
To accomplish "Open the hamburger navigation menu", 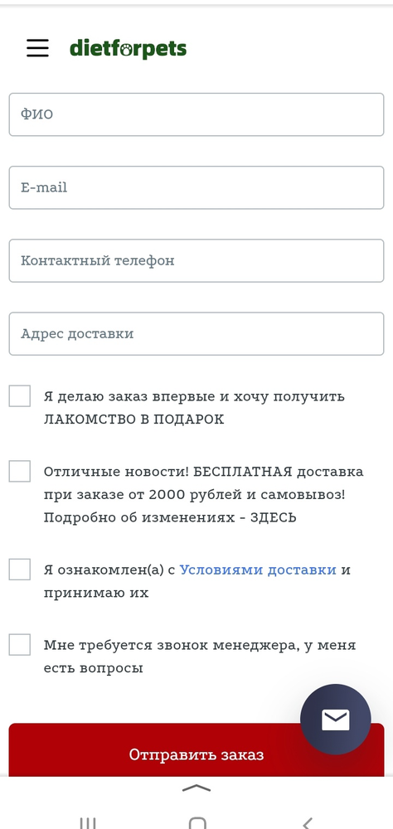I will [37, 48].
